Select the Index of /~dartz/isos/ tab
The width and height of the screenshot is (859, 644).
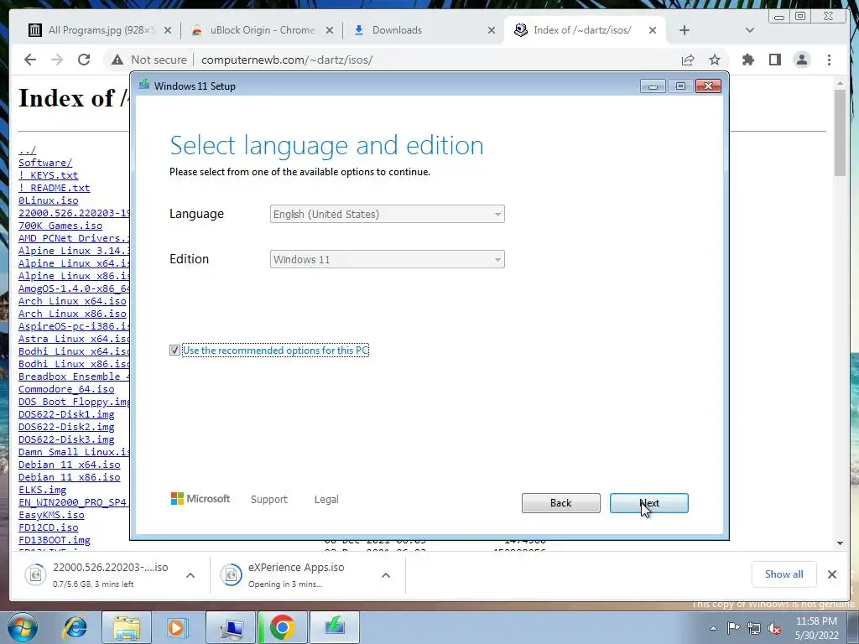coord(582,30)
